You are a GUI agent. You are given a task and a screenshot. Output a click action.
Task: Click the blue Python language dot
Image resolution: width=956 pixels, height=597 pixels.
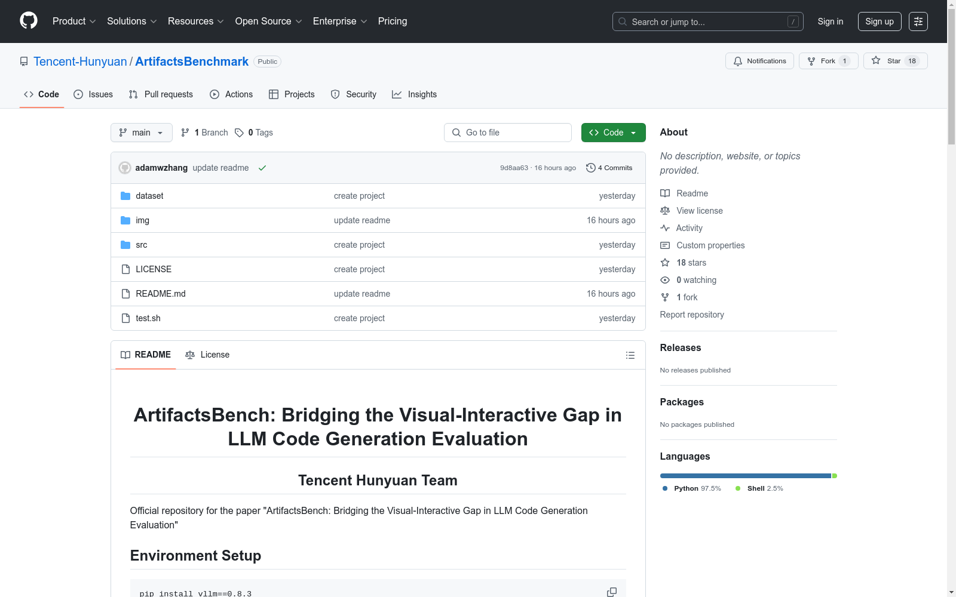[665, 488]
